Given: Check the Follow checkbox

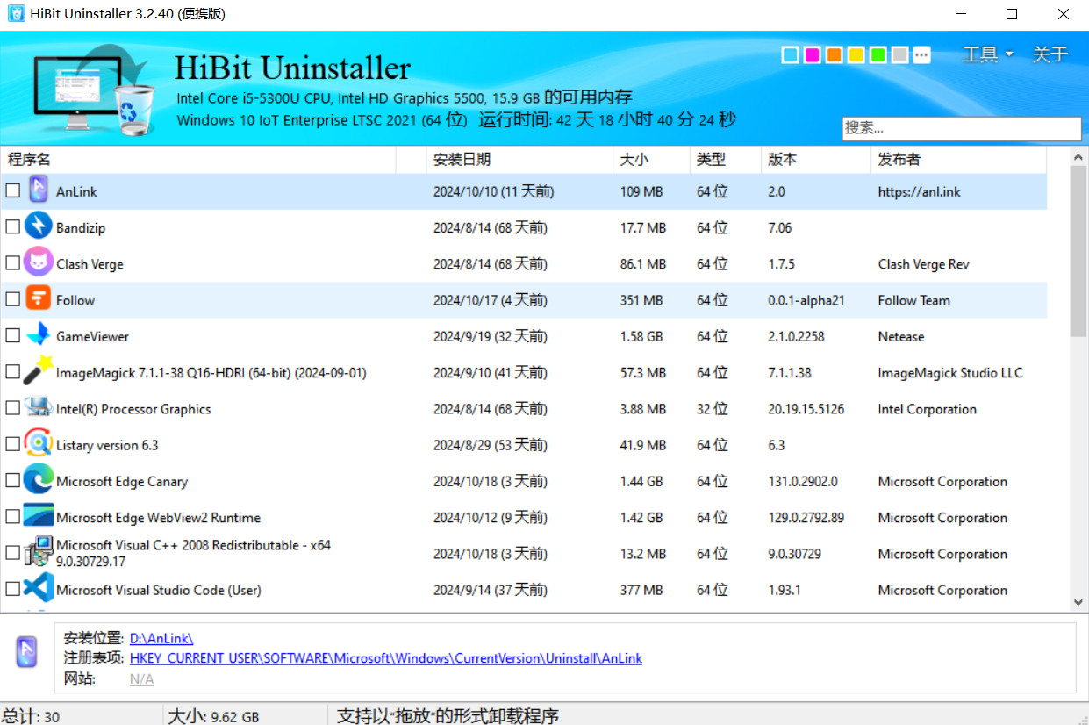Looking at the screenshot, I should tap(12, 299).
